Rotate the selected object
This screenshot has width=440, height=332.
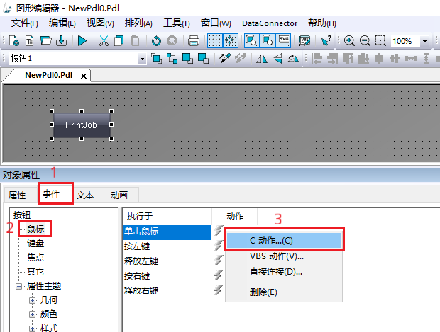point(293,59)
